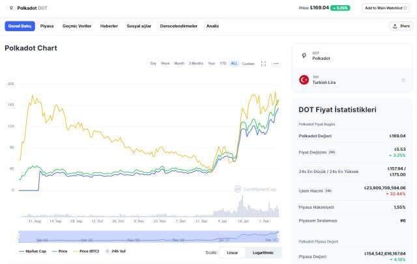Open the chart fullscreen icon

[x=263, y=64]
